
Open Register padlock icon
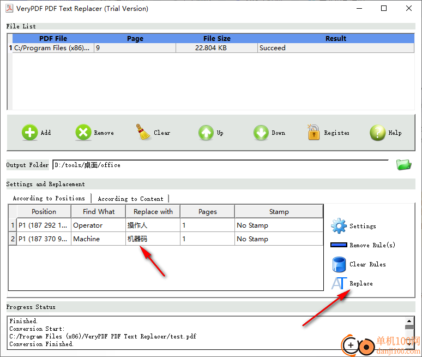pyautogui.click(x=314, y=132)
